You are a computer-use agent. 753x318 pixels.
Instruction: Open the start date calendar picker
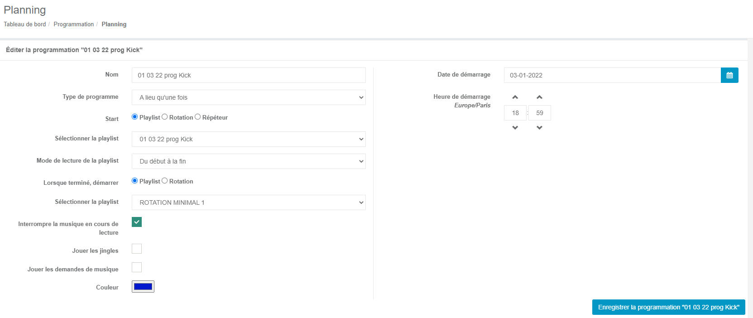pyautogui.click(x=729, y=75)
